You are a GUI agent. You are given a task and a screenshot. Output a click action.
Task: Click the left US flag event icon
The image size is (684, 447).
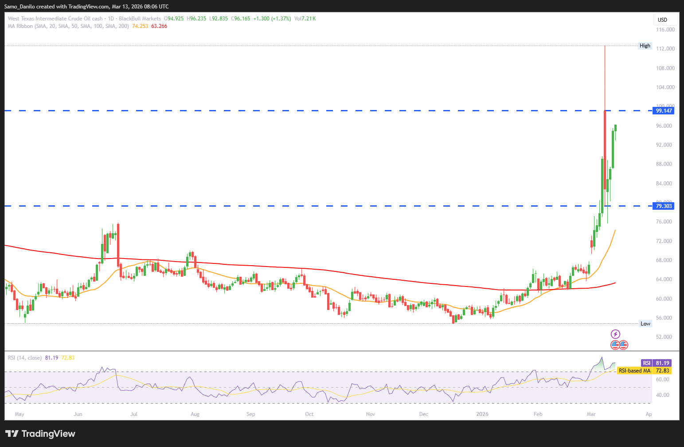click(615, 345)
